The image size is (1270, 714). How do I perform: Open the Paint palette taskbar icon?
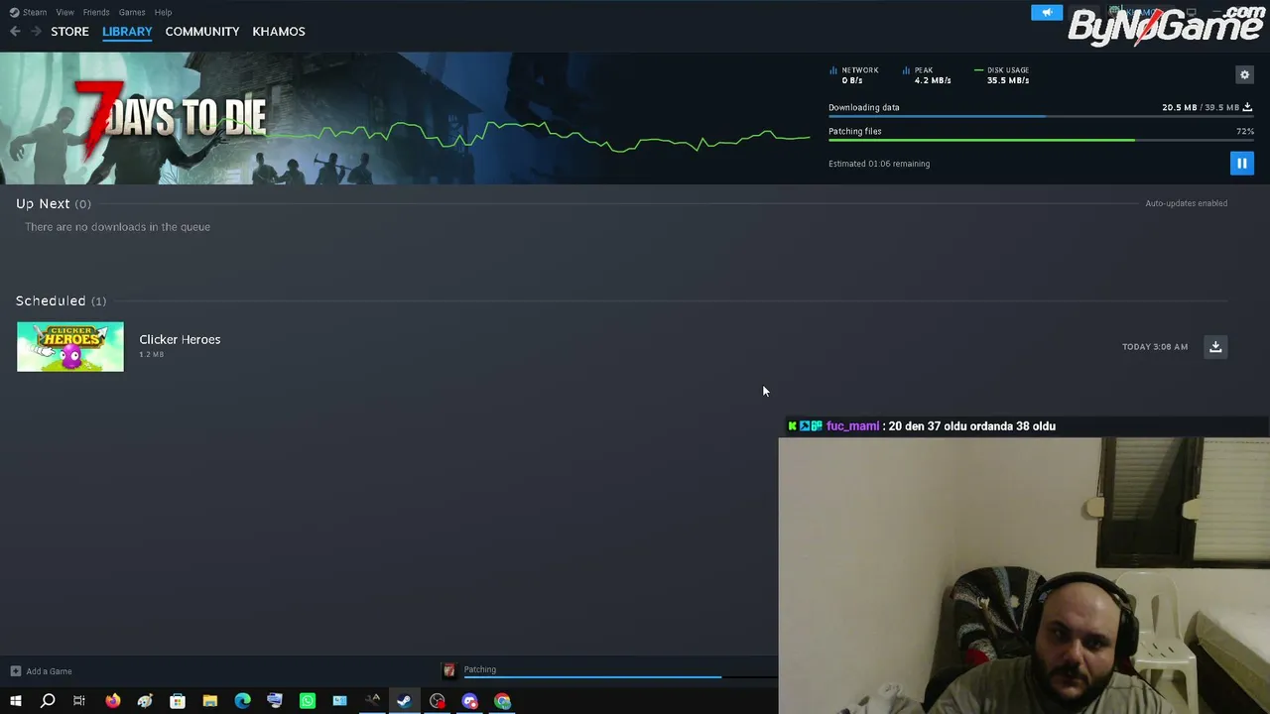(145, 701)
